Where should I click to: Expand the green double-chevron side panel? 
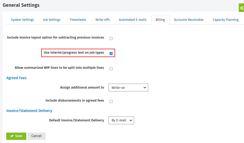click(x=241, y=8)
